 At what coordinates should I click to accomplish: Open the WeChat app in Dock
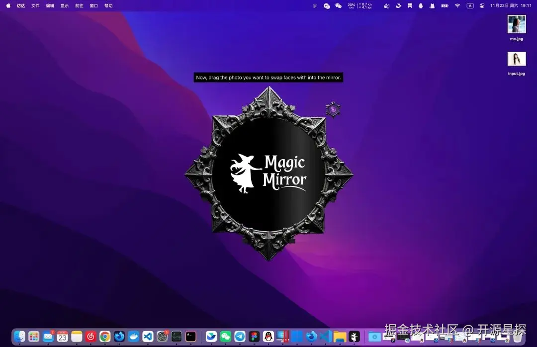(225, 337)
